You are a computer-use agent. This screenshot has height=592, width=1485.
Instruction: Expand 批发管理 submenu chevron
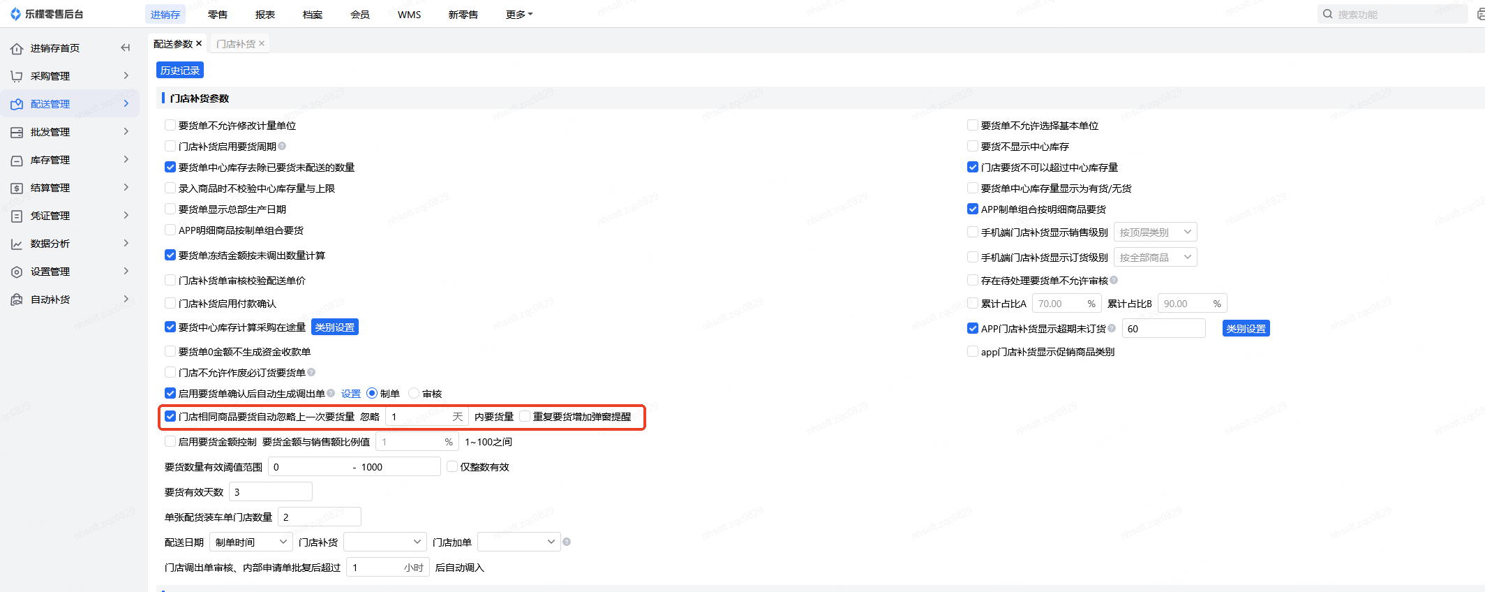[x=126, y=131]
